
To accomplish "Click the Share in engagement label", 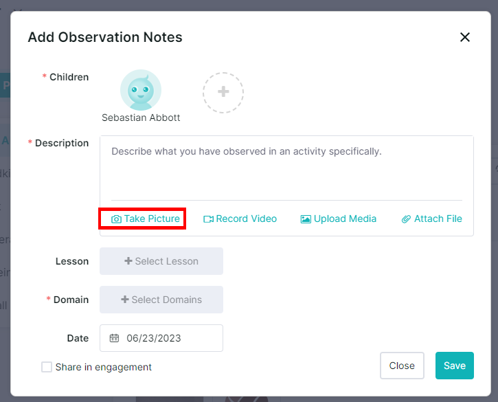I will [x=104, y=367].
